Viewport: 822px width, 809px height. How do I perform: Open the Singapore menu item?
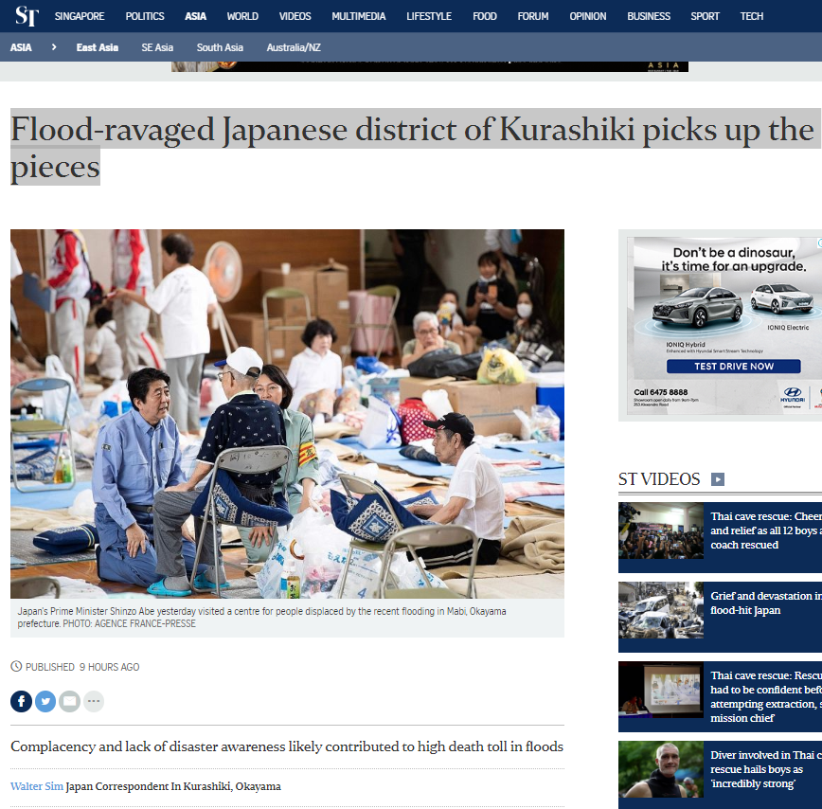tap(80, 16)
